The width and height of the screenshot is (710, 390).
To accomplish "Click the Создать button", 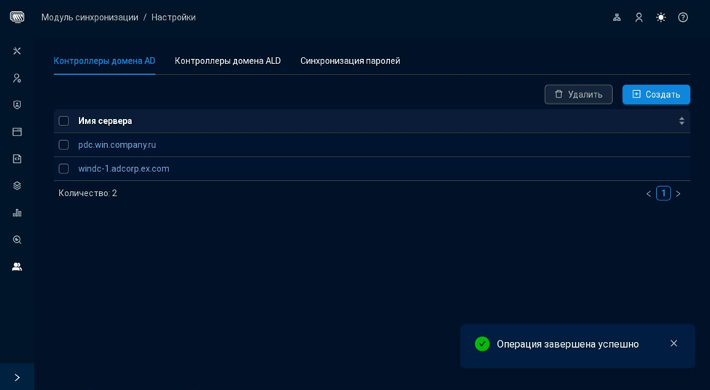I will pyautogui.click(x=656, y=95).
